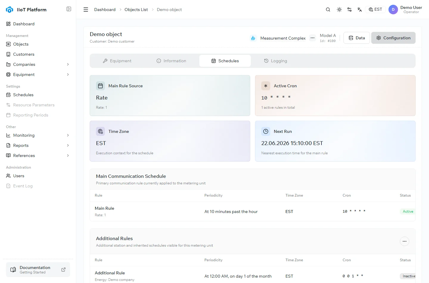This screenshot has width=429, height=283.
Task: Open the Documentation Getting Started link
Action: click(x=38, y=270)
